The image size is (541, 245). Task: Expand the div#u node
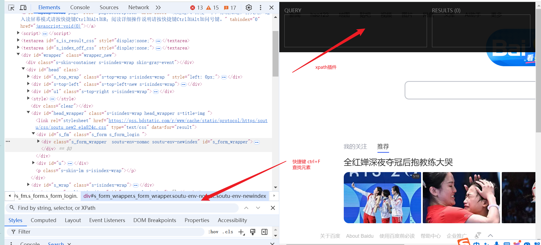pos(33,163)
